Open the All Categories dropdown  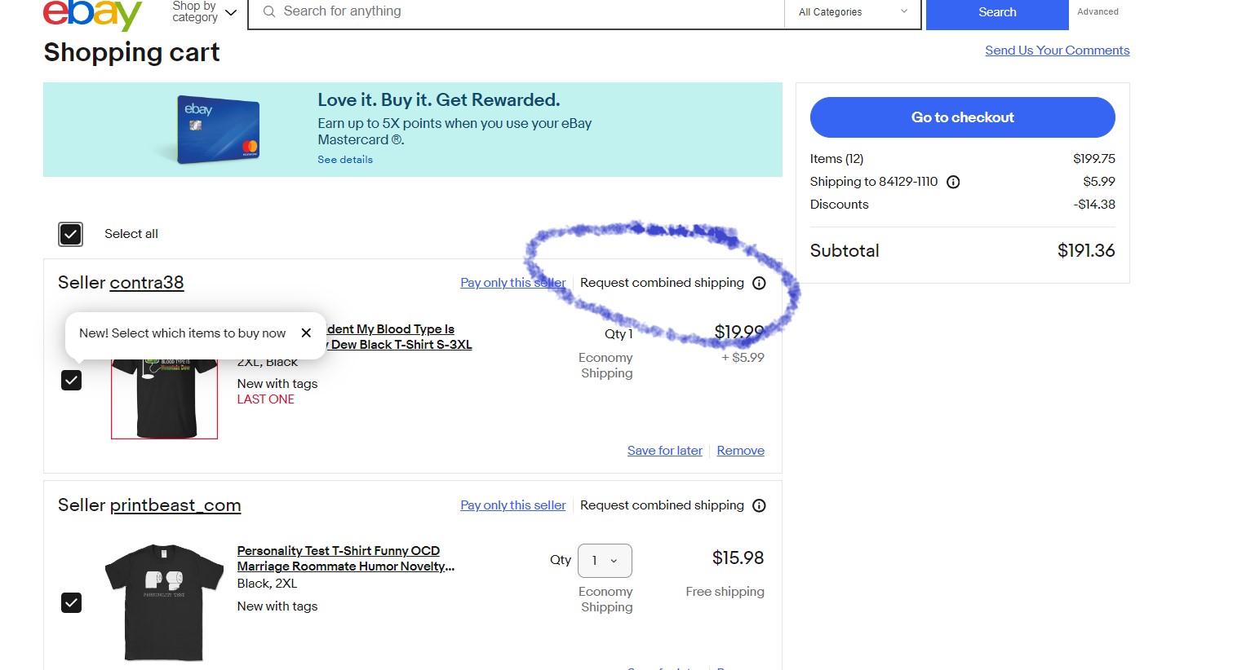click(x=853, y=12)
